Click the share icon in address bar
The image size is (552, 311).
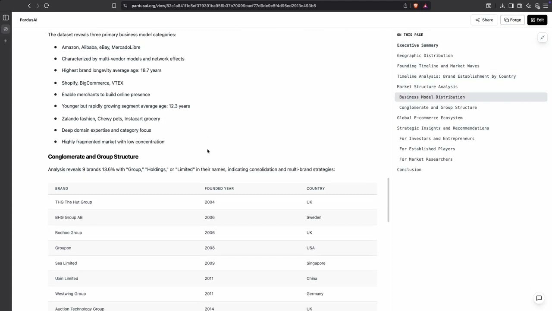(x=405, y=6)
